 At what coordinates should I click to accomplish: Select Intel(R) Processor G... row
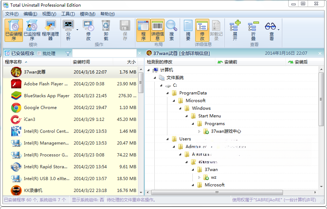tap(70, 155)
